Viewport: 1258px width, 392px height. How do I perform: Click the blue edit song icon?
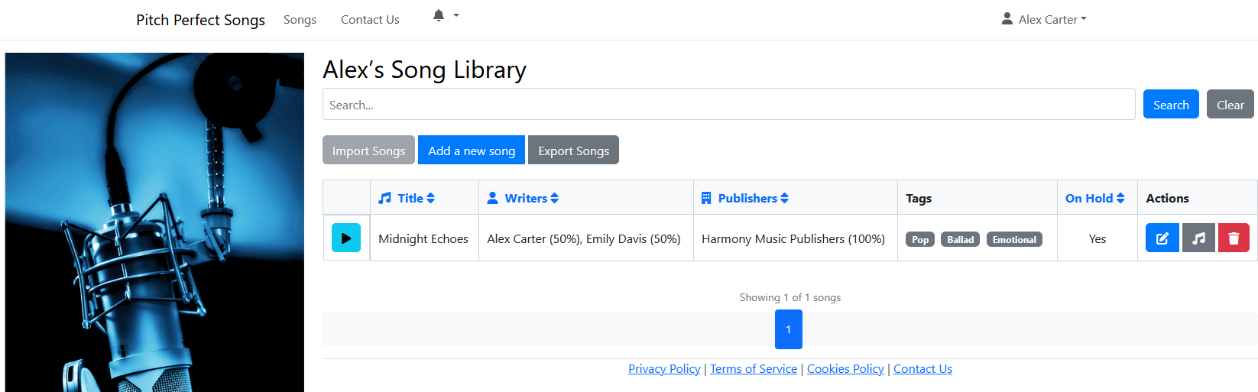1162,238
